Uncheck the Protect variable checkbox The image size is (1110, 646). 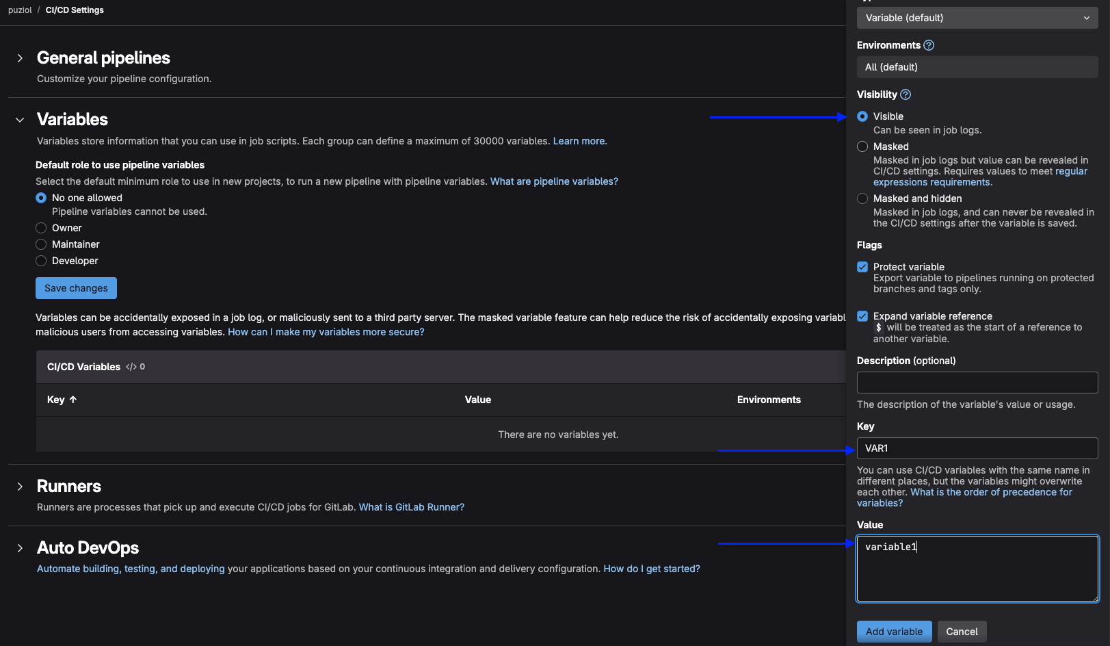[x=862, y=267]
